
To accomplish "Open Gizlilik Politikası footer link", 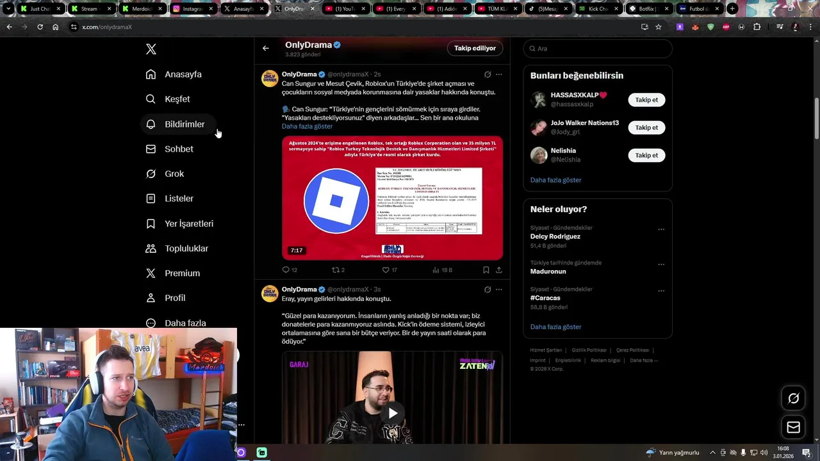I will coord(589,350).
